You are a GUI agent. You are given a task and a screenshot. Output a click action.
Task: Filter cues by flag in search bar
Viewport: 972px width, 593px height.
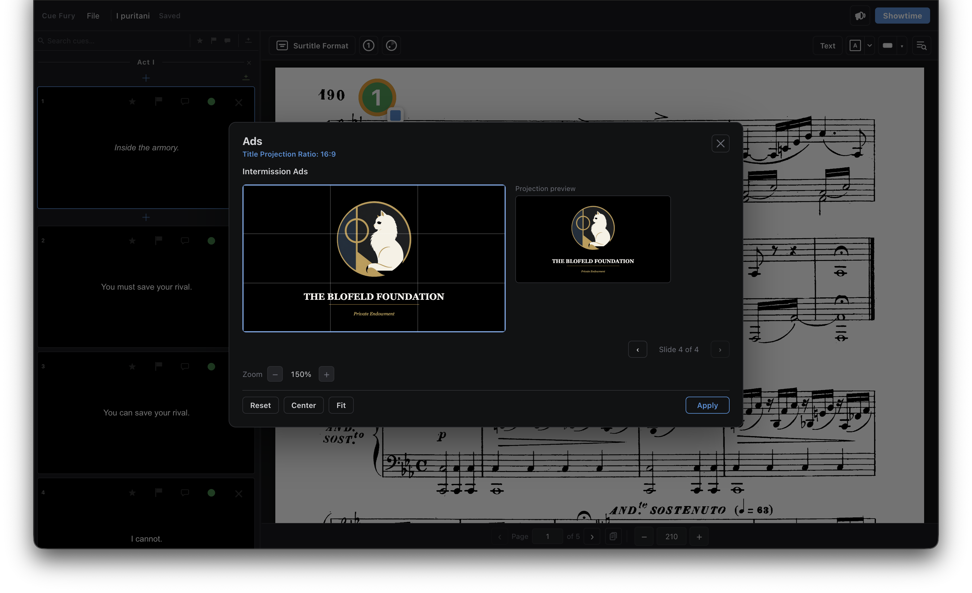point(214,41)
